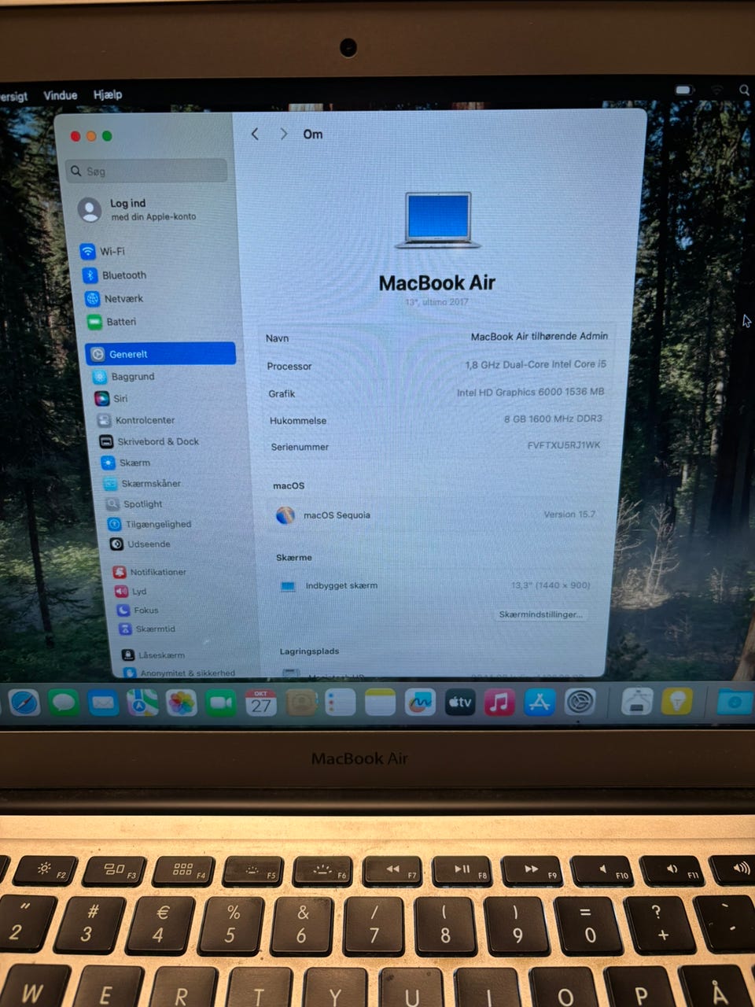Viewport: 755px width, 1007px height.
Task: Open Mail from the Dock
Action: (103, 703)
